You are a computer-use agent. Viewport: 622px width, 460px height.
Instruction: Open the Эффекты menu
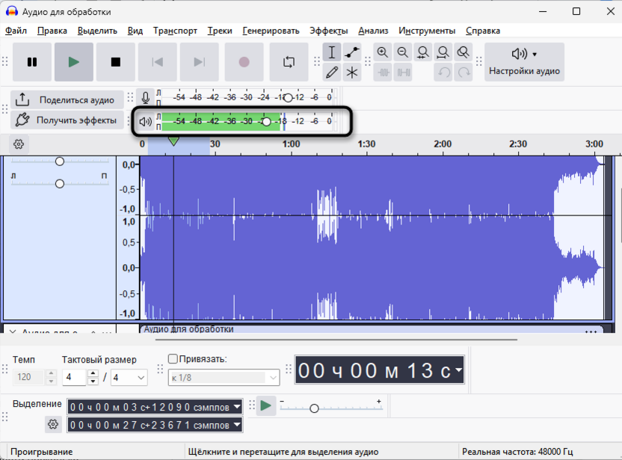click(328, 31)
